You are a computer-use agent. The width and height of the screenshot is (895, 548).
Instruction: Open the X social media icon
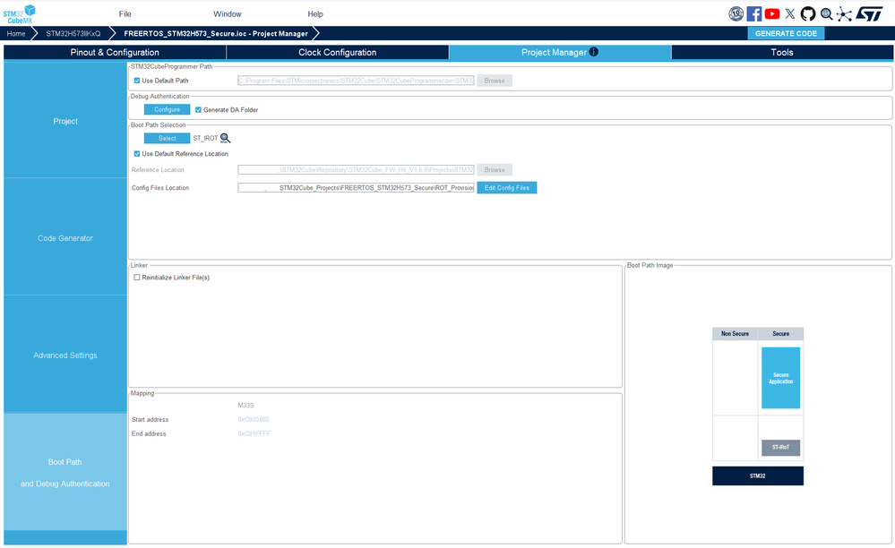tap(790, 13)
